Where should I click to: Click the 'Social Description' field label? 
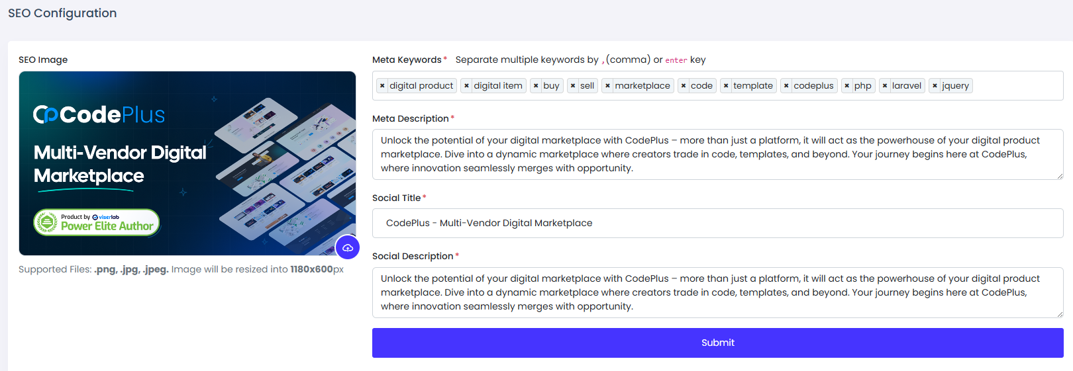(413, 256)
